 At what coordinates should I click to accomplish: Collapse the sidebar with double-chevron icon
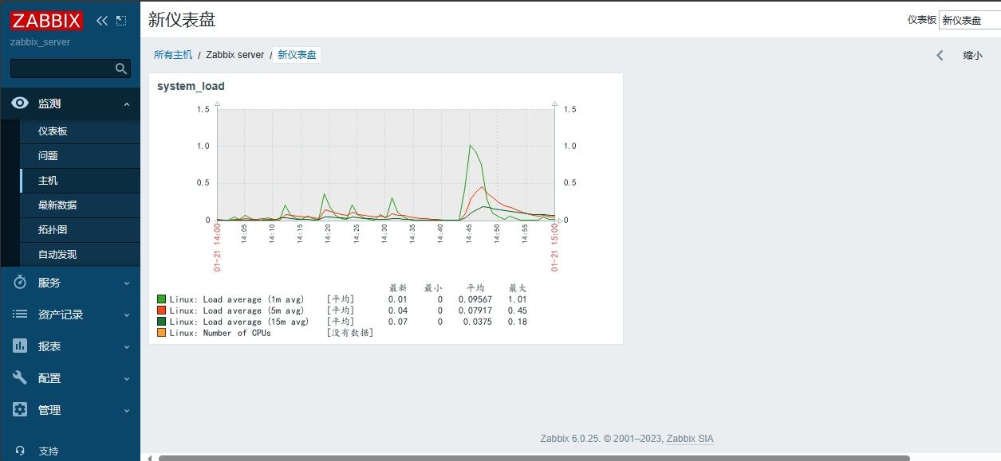pos(101,21)
